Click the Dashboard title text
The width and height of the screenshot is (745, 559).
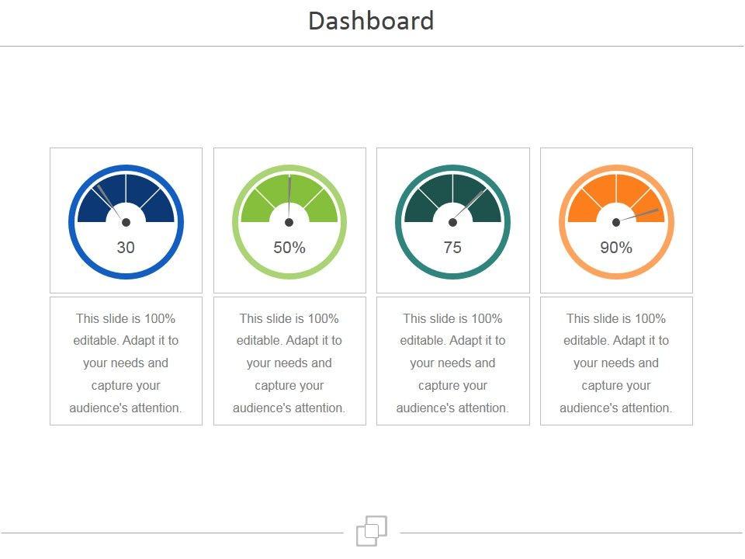[x=371, y=21]
